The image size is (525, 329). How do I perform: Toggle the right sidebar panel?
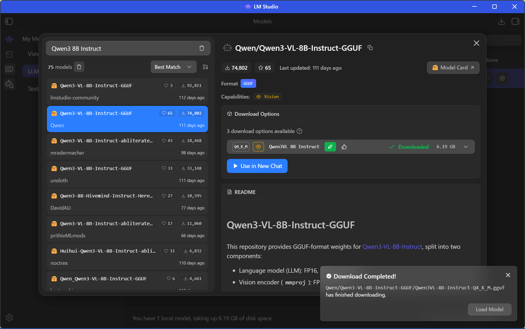point(515,22)
